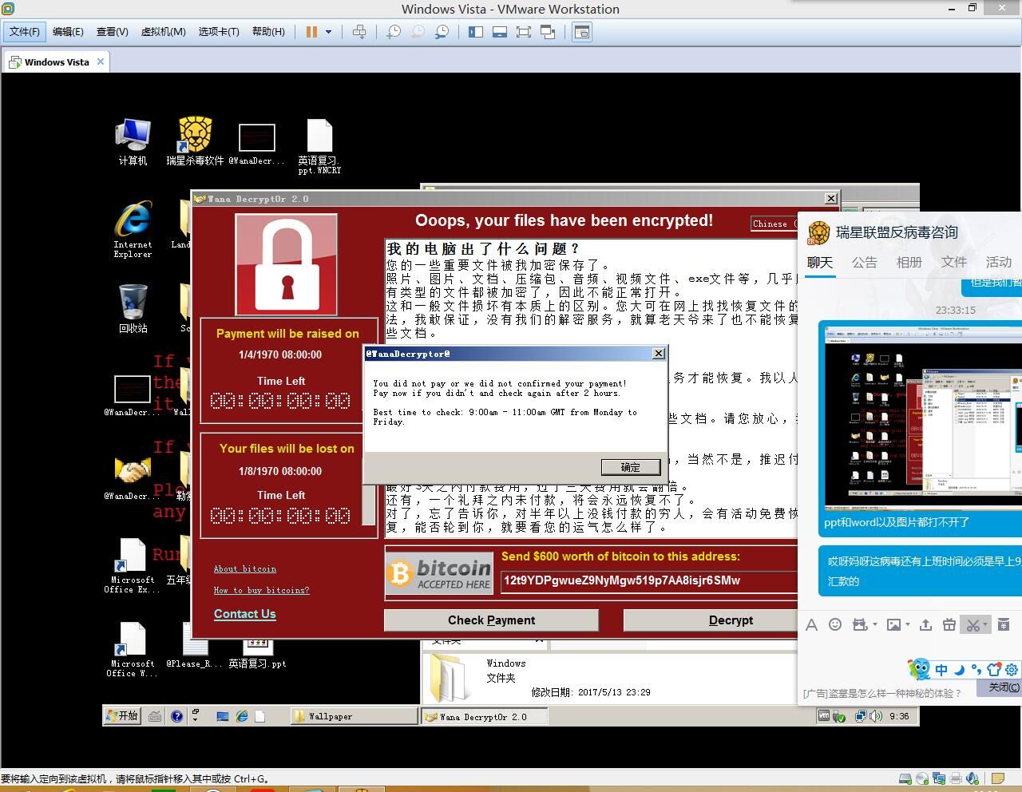This screenshot has height=792, width=1022.
Task: Open the 查看(V) menu
Action: [113, 32]
